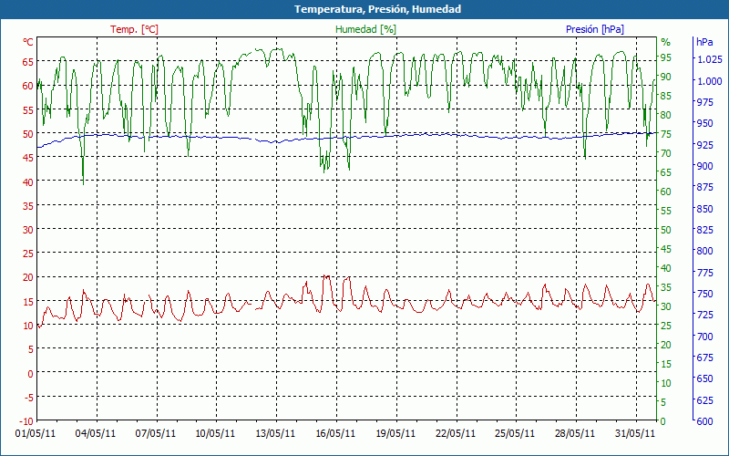Click the -10 value on the red temperature axis
729x456 pixels.
[27, 421]
